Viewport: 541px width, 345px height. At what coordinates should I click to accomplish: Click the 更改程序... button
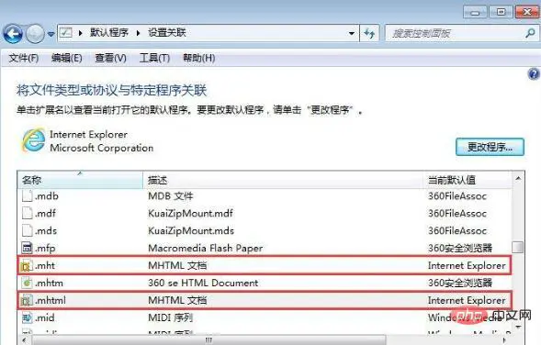pos(490,147)
